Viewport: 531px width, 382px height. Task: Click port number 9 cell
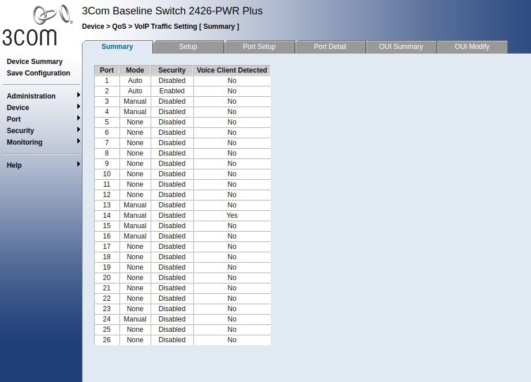pyautogui.click(x=107, y=164)
